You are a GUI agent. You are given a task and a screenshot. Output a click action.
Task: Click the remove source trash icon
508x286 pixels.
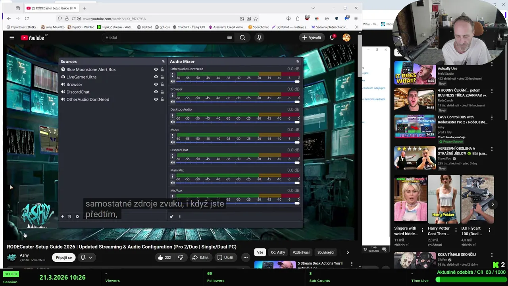point(69,216)
